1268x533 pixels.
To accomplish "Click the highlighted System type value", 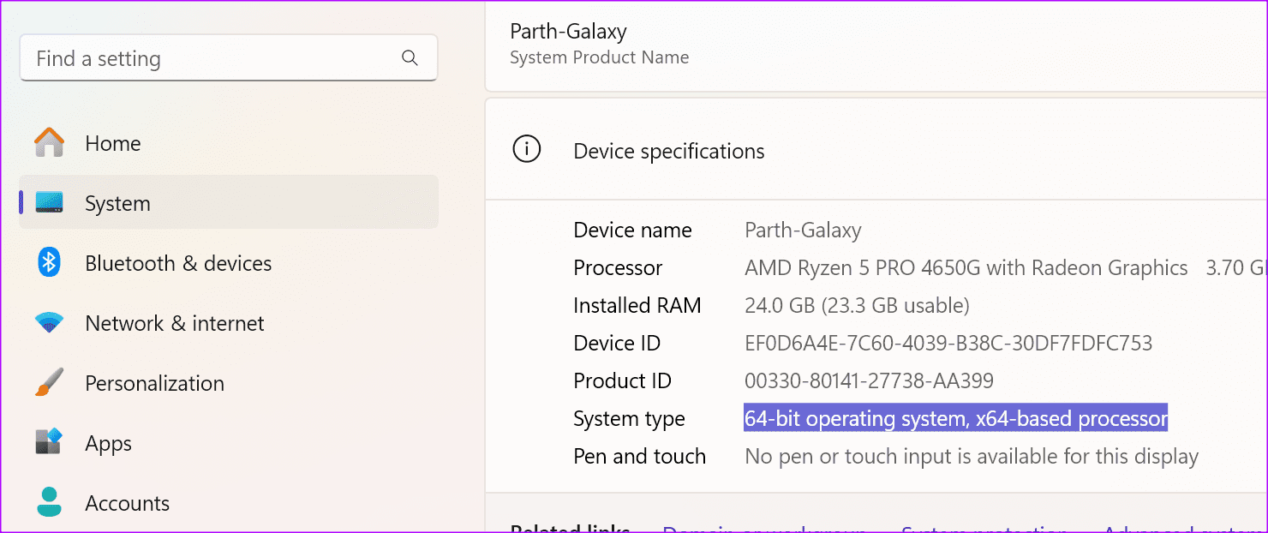I will [955, 418].
